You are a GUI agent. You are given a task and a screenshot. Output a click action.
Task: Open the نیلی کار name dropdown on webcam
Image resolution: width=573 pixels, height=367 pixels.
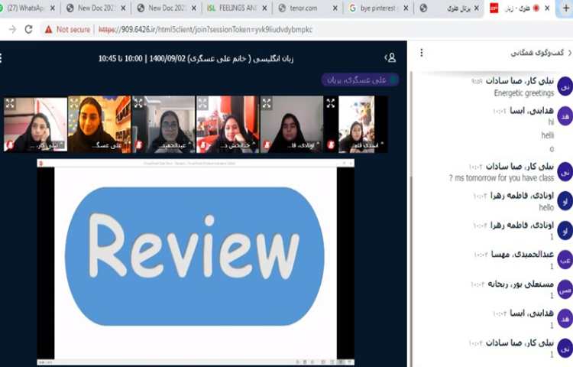point(47,145)
